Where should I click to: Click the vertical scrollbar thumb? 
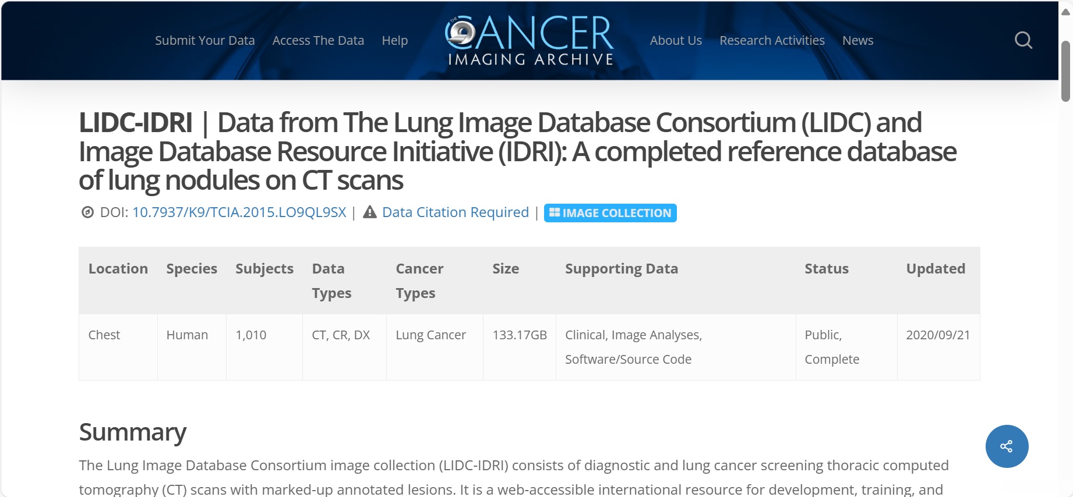tap(1065, 71)
